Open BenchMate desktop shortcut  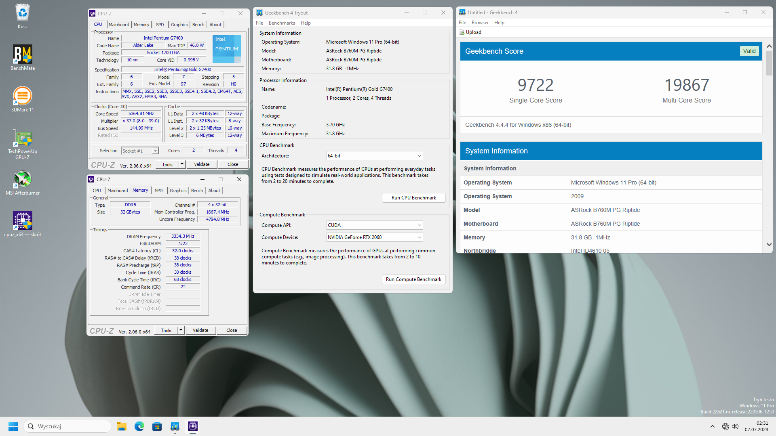[x=23, y=57]
